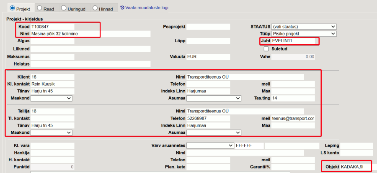Select the Projekt radio button
377x173 pixels.
pos(12,8)
